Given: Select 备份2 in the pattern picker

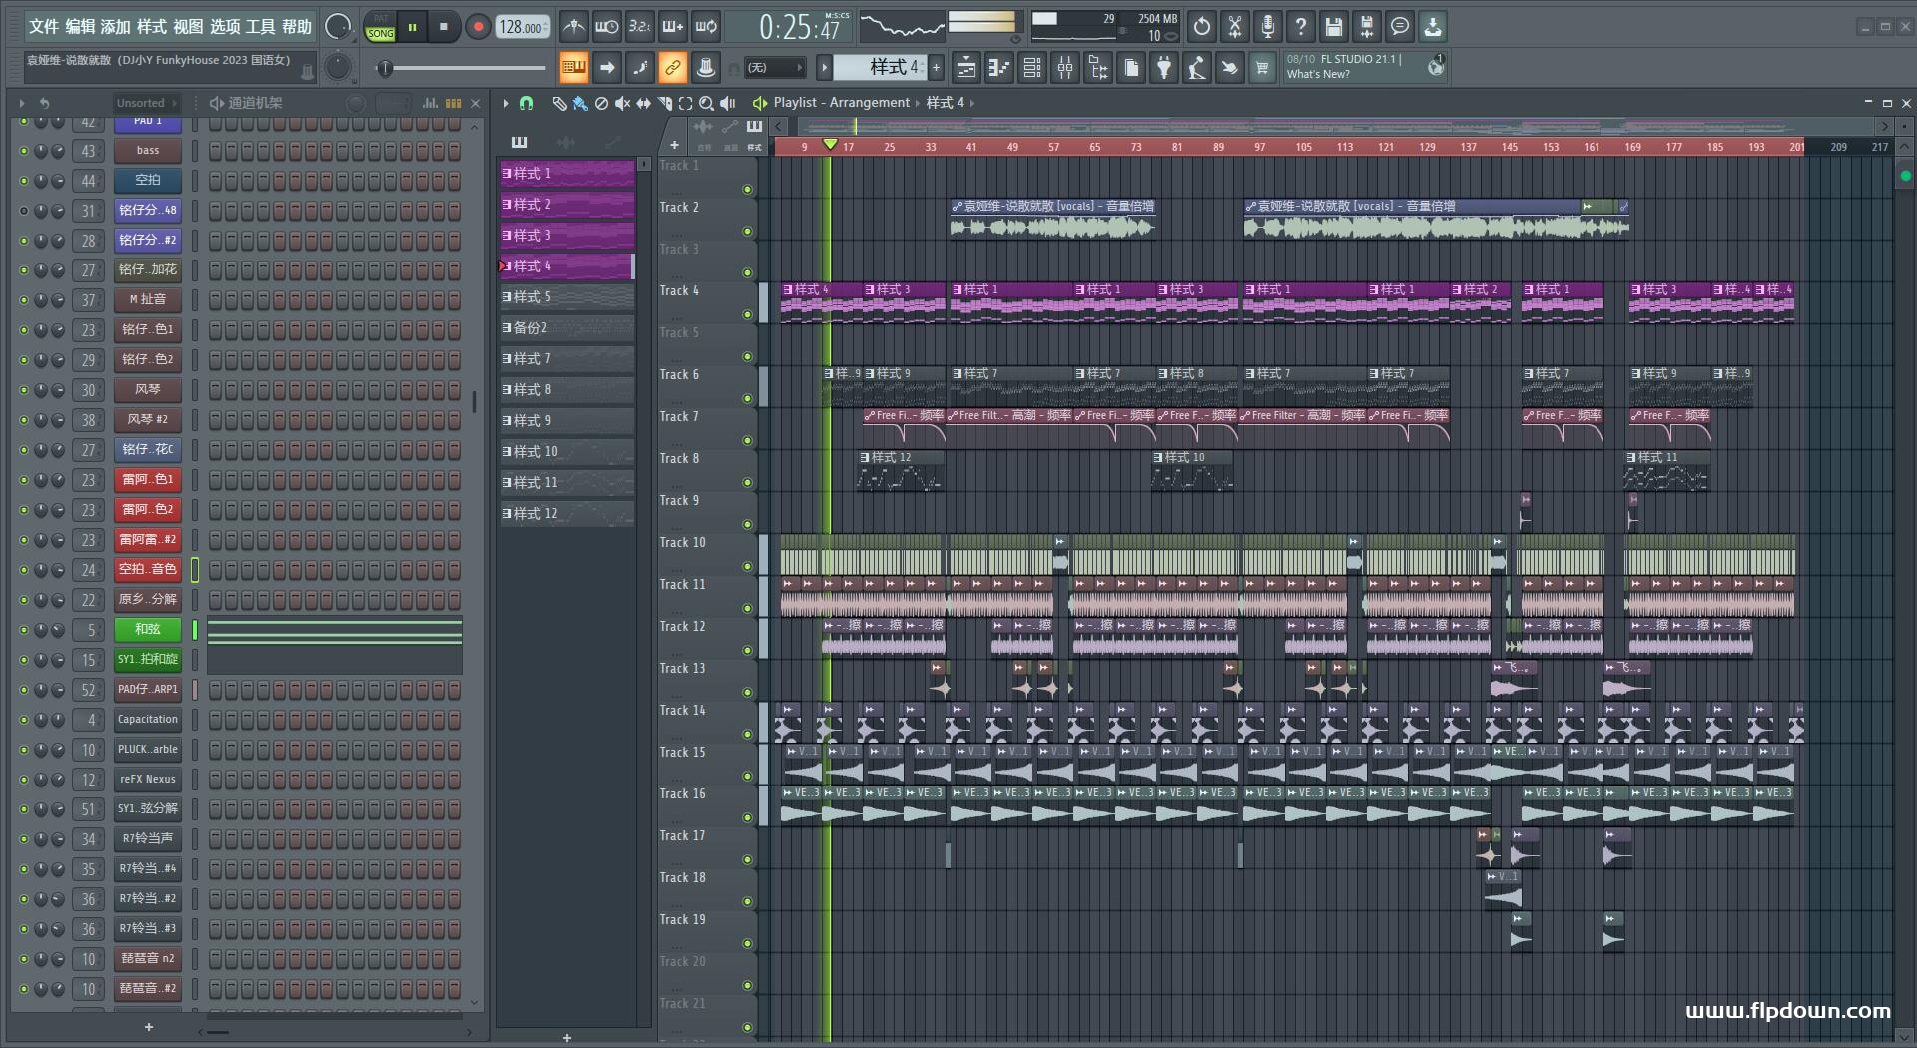Looking at the screenshot, I should 566,328.
